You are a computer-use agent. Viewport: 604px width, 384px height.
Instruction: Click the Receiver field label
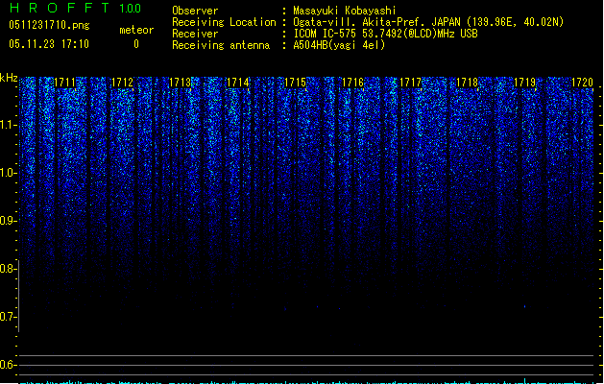[195, 34]
